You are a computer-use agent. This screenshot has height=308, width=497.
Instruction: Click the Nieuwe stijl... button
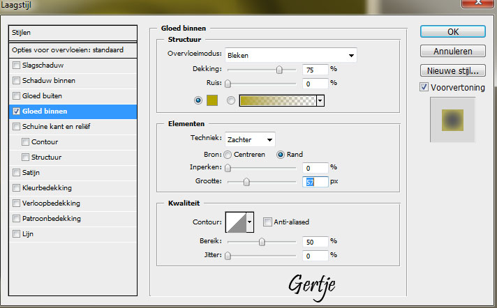pos(452,70)
